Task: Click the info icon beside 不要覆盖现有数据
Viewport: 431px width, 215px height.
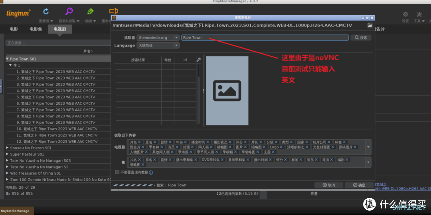Action: point(150,172)
